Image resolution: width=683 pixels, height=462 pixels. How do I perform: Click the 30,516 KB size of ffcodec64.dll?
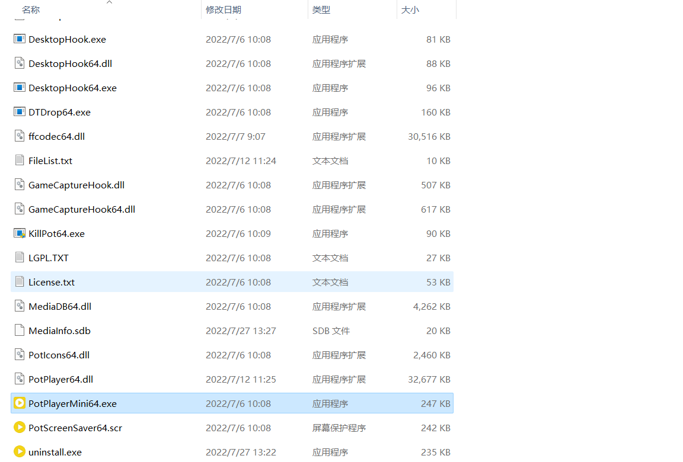429,137
